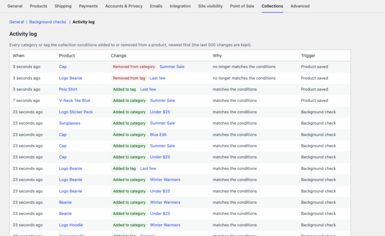This screenshot has height=236, width=385.
Task: Click Added to tag badge in Polo Shirt row
Action: (124, 89)
